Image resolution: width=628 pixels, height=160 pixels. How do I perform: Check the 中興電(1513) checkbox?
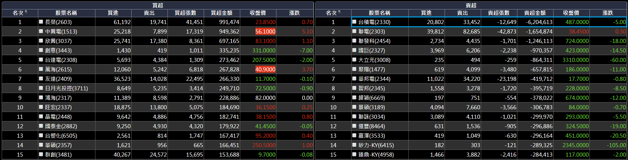[x=41, y=31]
